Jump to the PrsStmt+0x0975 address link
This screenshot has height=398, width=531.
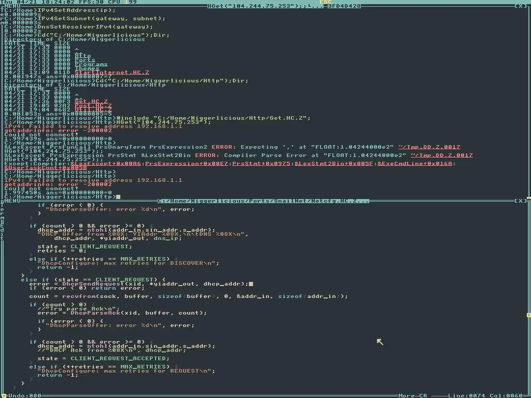(261, 164)
